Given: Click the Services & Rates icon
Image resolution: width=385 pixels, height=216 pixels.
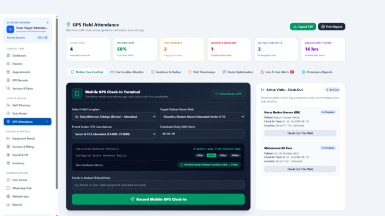Looking at the screenshot, I should [9, 88].
